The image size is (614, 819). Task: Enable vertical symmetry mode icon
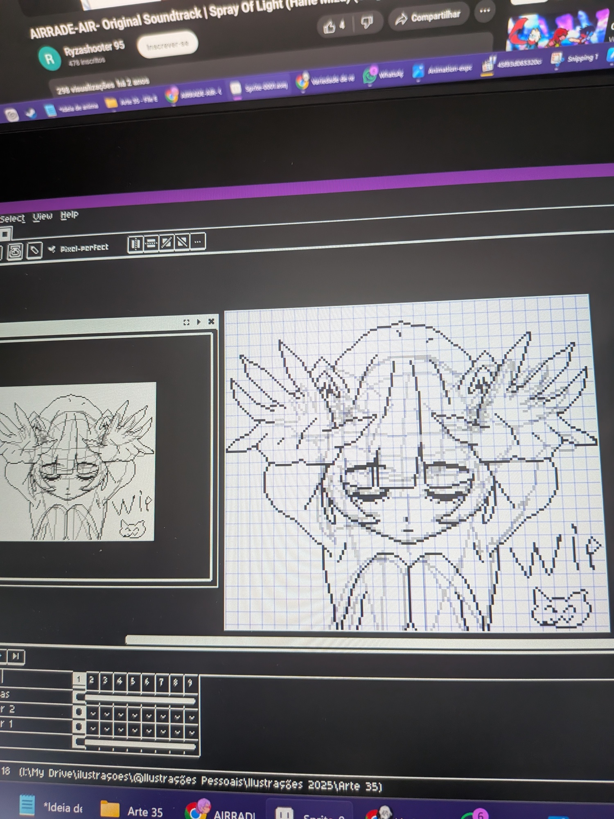coord(151,244)
